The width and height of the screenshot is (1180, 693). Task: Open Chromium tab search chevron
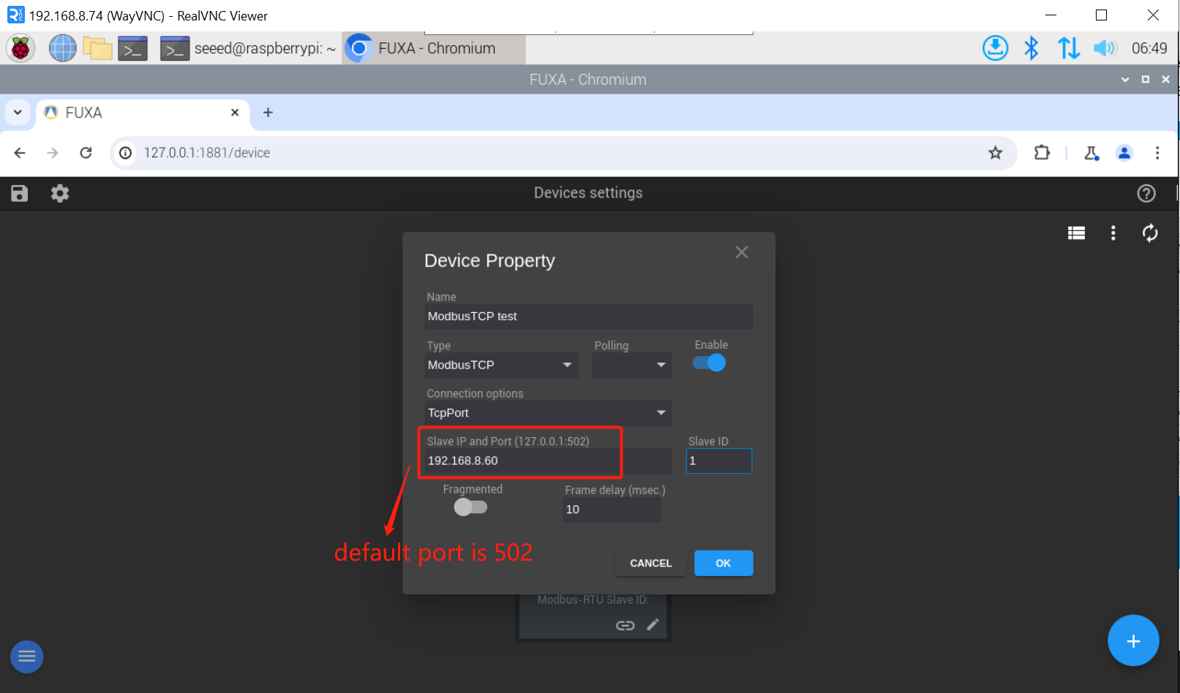click(x=18, y=113)
